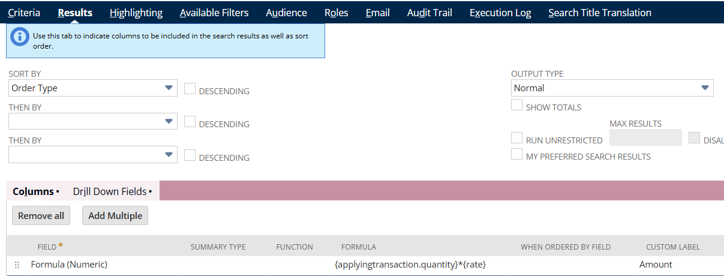The image size is (724, 276).
Task: Enable My Preferred Search Results
Action: click(x=516, y=154)
